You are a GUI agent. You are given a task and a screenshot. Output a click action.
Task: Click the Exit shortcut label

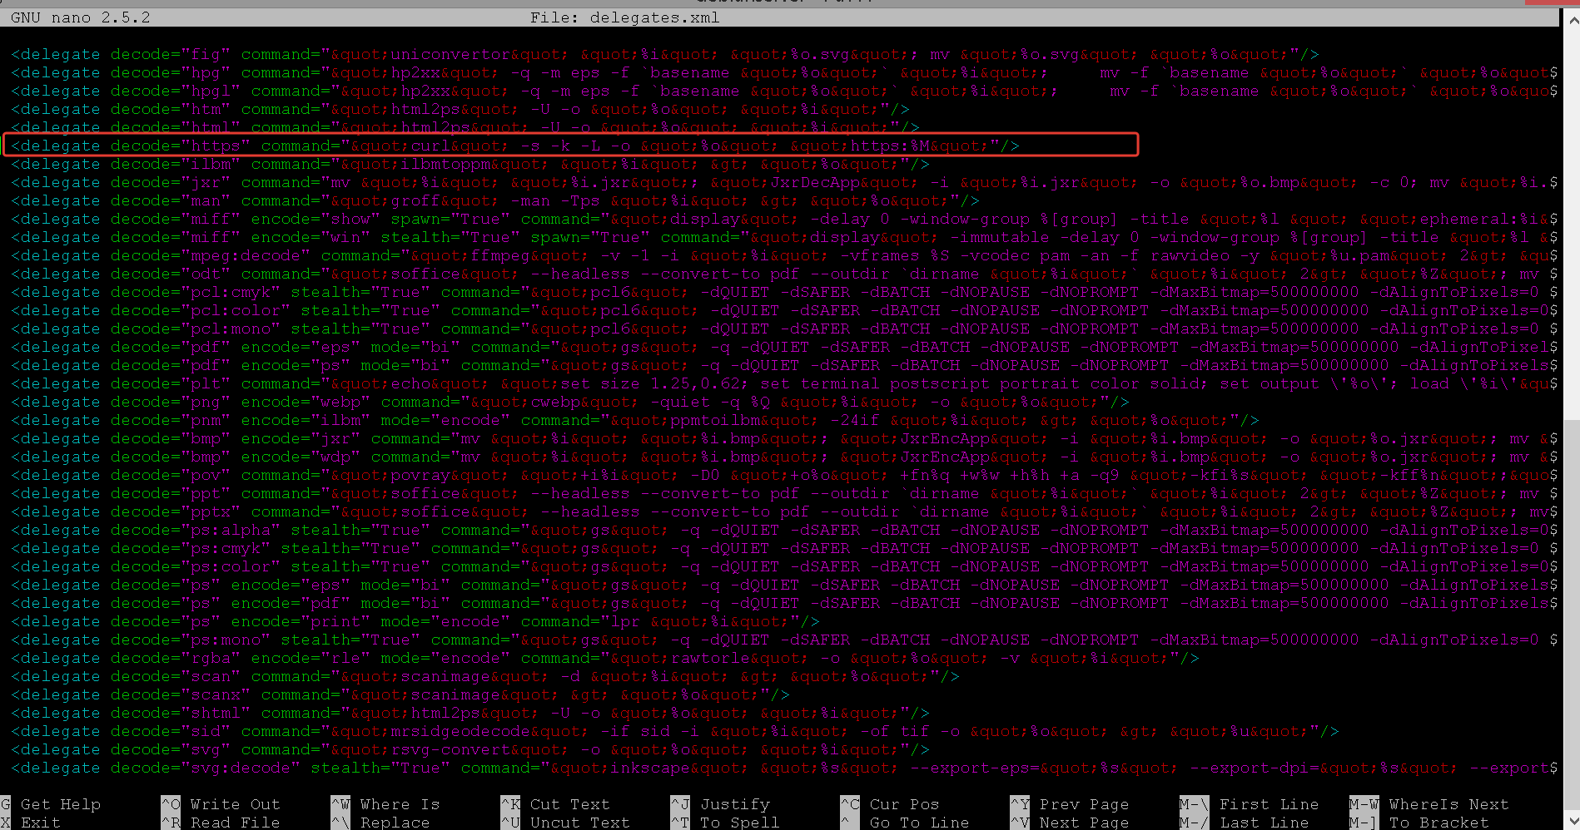coord(40,823)
